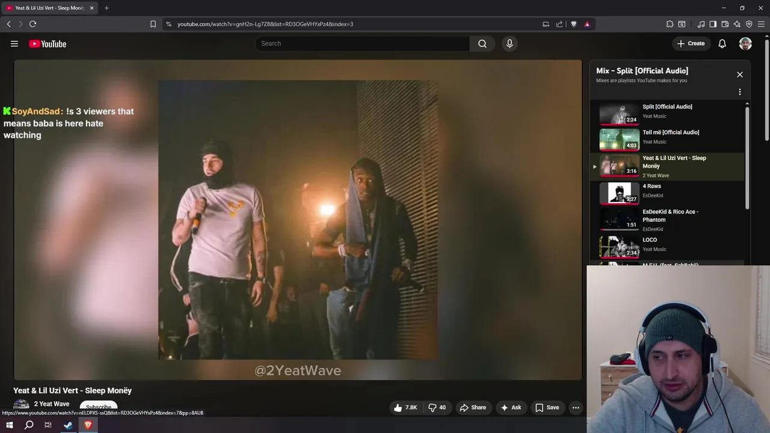The width and height of the screenshot is (770, 433).
Task: Go back in the browser
Action: coord(8,24)
